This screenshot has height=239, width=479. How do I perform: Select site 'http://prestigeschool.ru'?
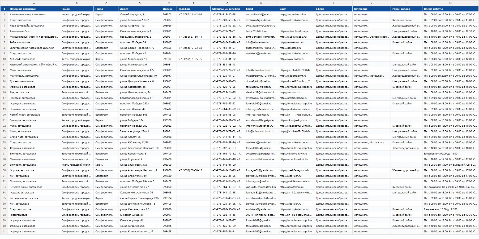pyautogui.click(x=296, y=98)
